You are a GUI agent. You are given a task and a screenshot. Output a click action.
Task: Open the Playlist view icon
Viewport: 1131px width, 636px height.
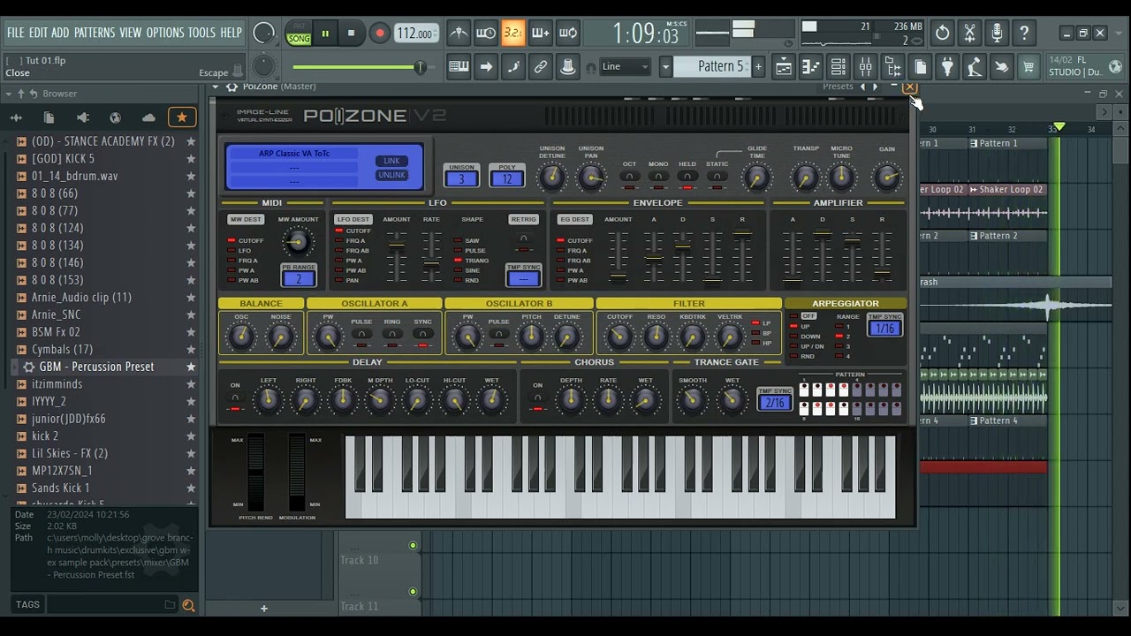(783, 66)
